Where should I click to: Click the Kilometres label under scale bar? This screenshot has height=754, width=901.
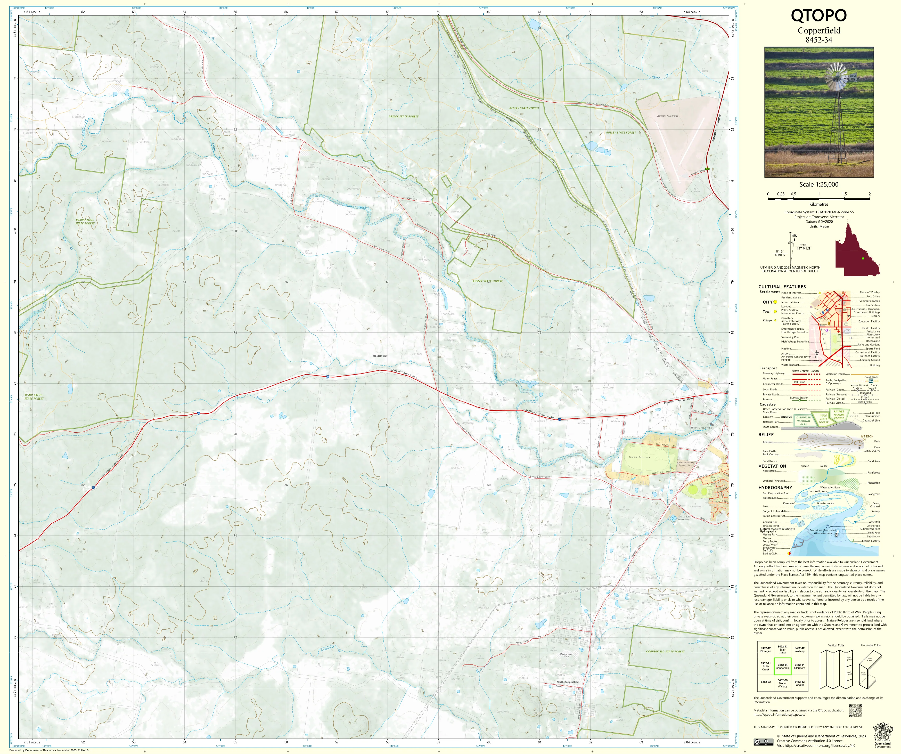click(x=819, y=204)
